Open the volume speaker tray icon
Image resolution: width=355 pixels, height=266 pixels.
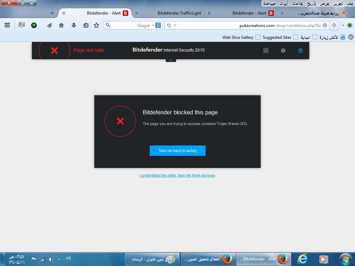click(x=51, y=259)
